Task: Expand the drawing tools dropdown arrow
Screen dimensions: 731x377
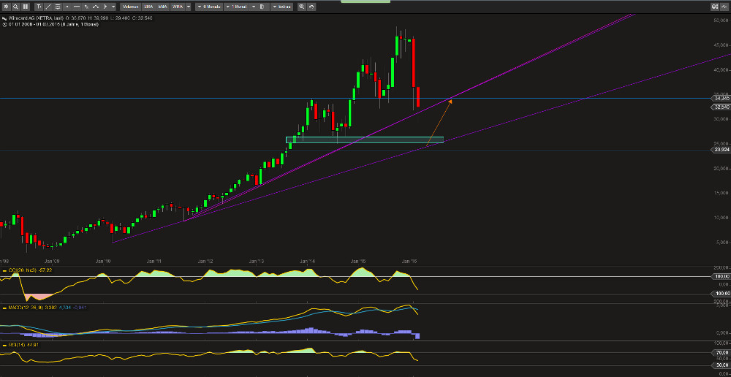Action: [x=113, y=7]
